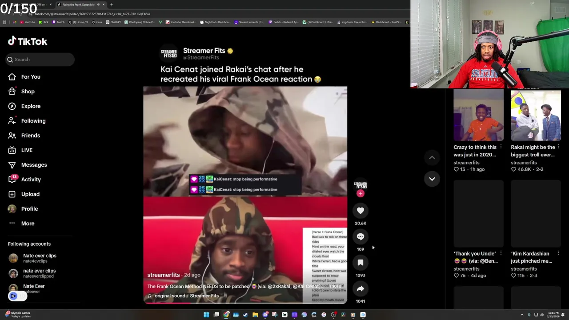Open the Upload page

coord(30,194)
